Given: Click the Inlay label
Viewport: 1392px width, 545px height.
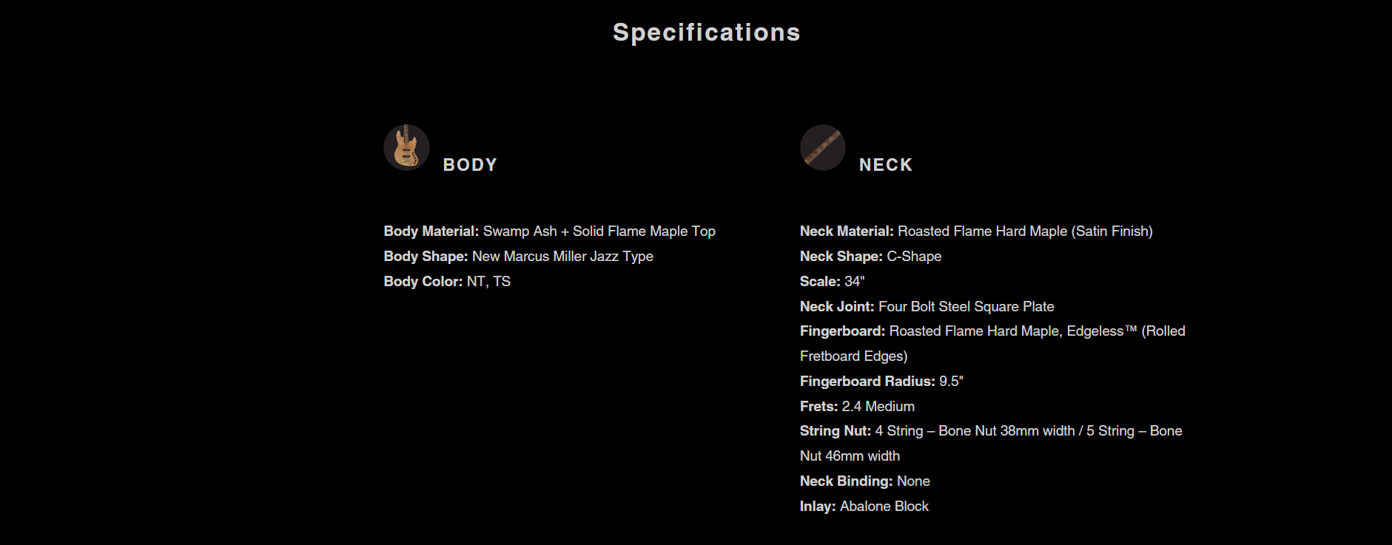Looking at the screenshot, I should pyautogui.click(x=818, y=507).
